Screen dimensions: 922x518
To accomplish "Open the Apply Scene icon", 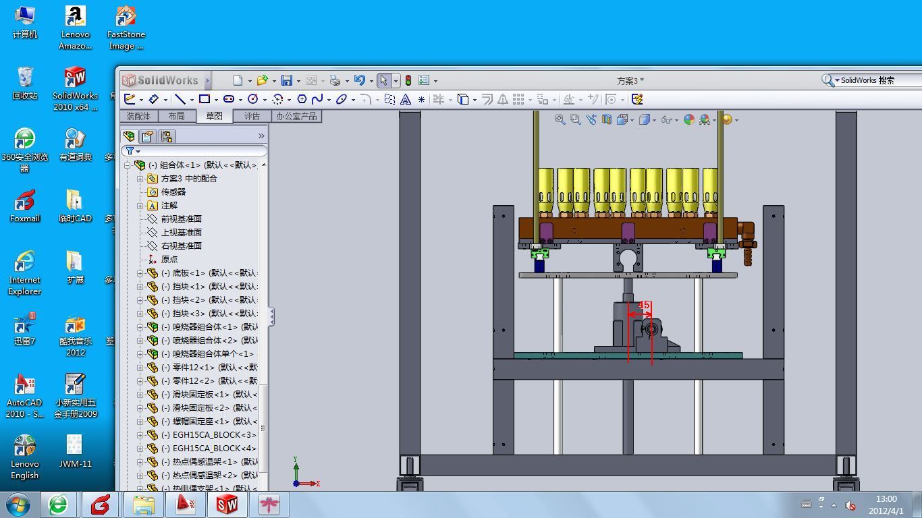I will [x=705, y=119].
